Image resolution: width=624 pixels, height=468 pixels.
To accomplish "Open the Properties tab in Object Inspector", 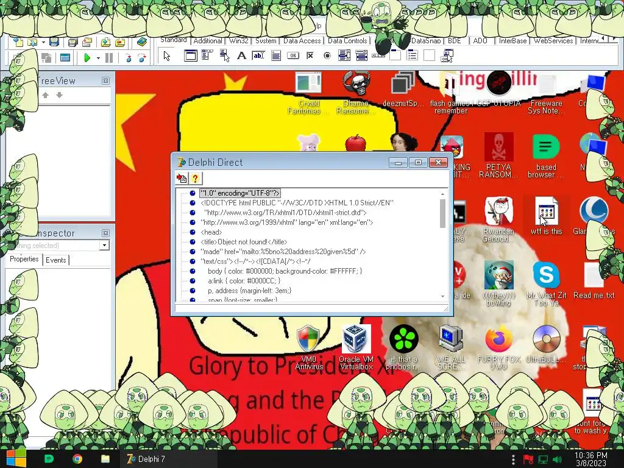I will (x=24, y=259).
